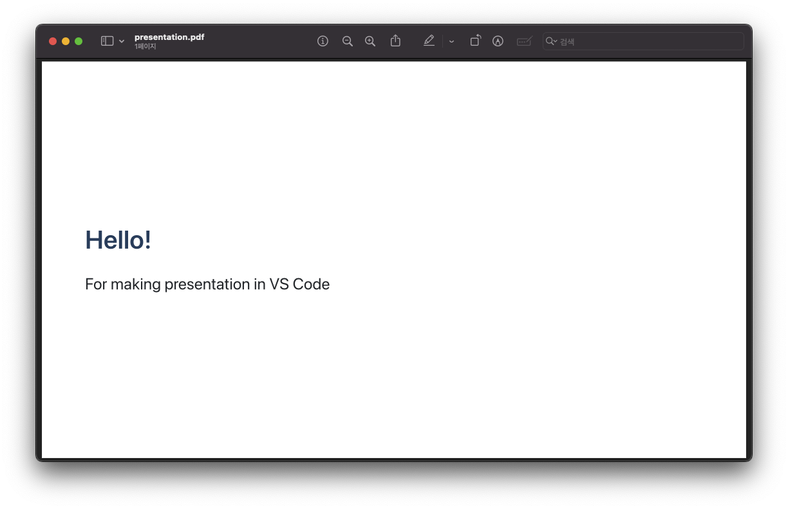788x509 pixels.
Task: Toggle the sidebar view button
Action: (x=107, y=41)
